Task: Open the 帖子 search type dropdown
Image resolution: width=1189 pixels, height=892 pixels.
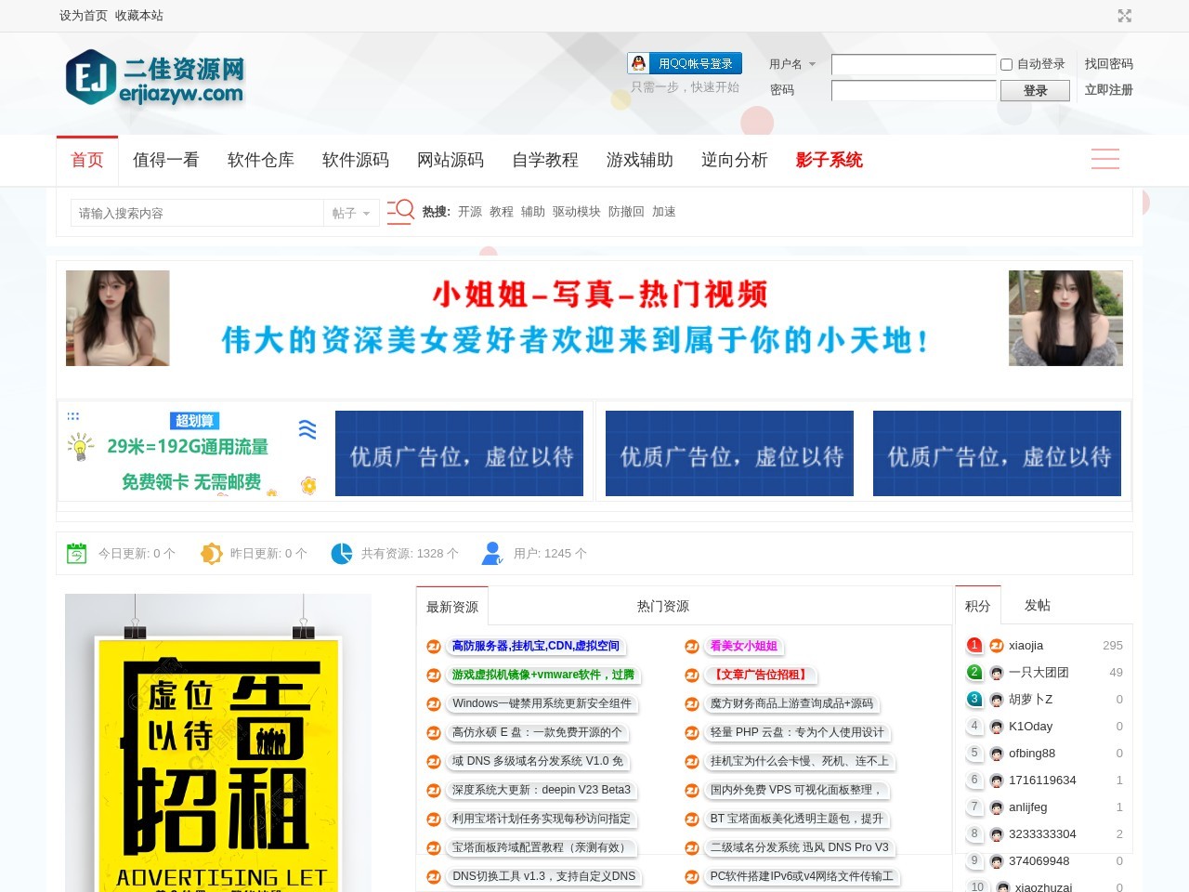Action: tap(351, 213)
